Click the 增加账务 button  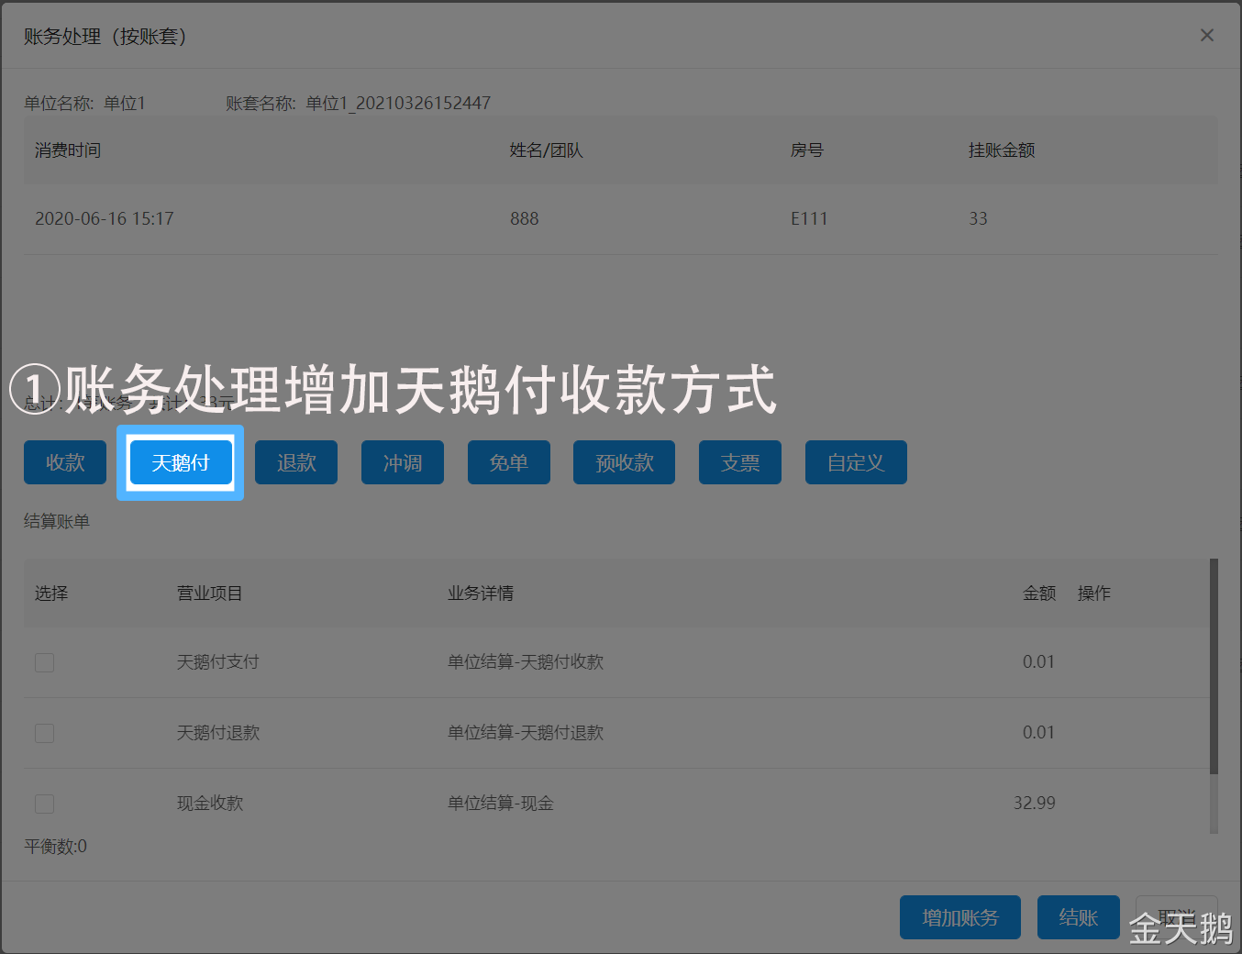960,917
